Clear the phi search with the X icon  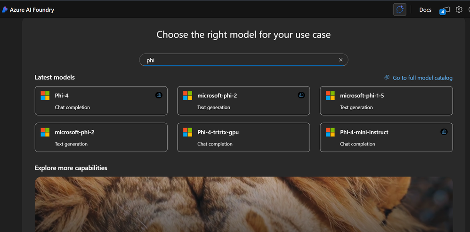pos(340,60)
